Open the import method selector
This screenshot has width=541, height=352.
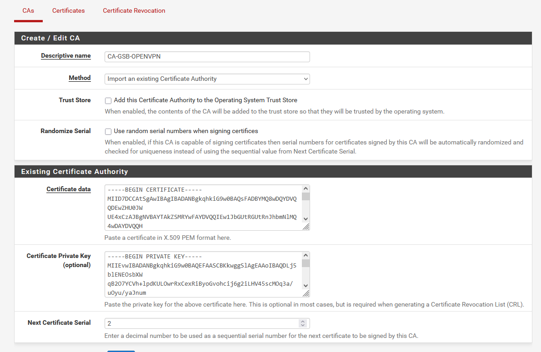[x=207, y=79]
